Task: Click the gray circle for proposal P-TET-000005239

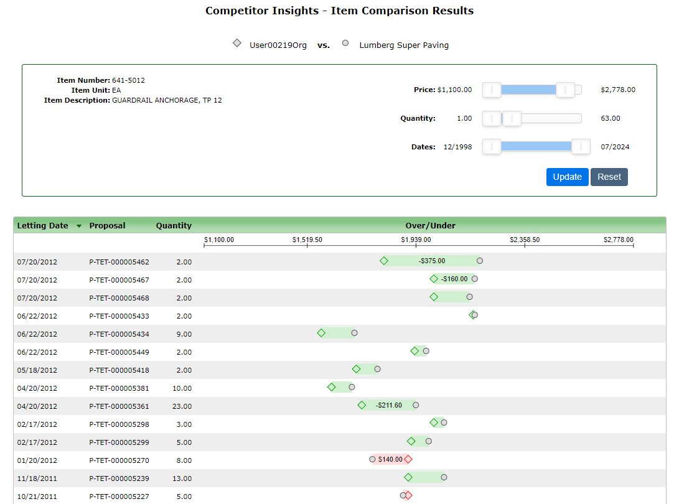Action: (444, 477)
